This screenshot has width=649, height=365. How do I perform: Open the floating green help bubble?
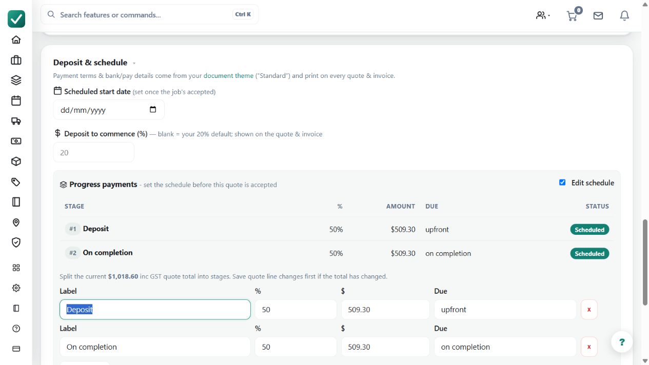click(622, 342)
